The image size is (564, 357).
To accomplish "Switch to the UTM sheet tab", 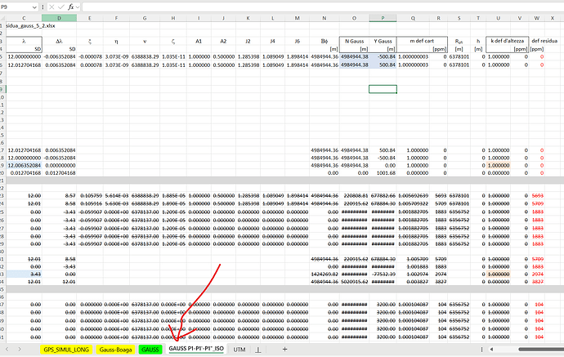I will [x=239, y=349].
